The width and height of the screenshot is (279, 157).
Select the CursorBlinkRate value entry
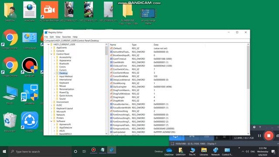(x=120, y=76)
